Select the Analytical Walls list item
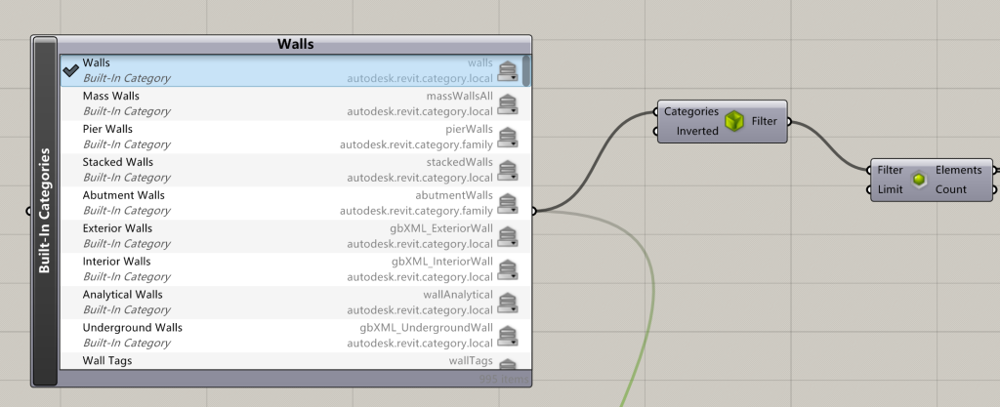1000x407 pixels. [x=295, y=303]
